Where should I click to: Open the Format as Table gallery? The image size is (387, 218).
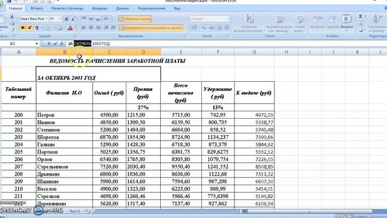(x=279, y=24)
